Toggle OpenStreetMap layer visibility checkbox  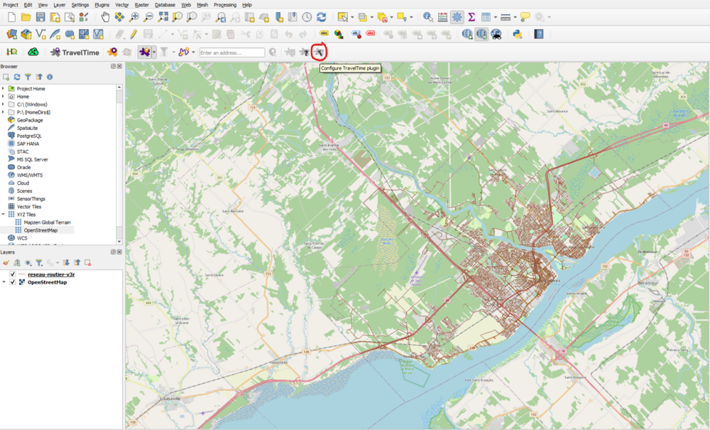click(13, 282)
